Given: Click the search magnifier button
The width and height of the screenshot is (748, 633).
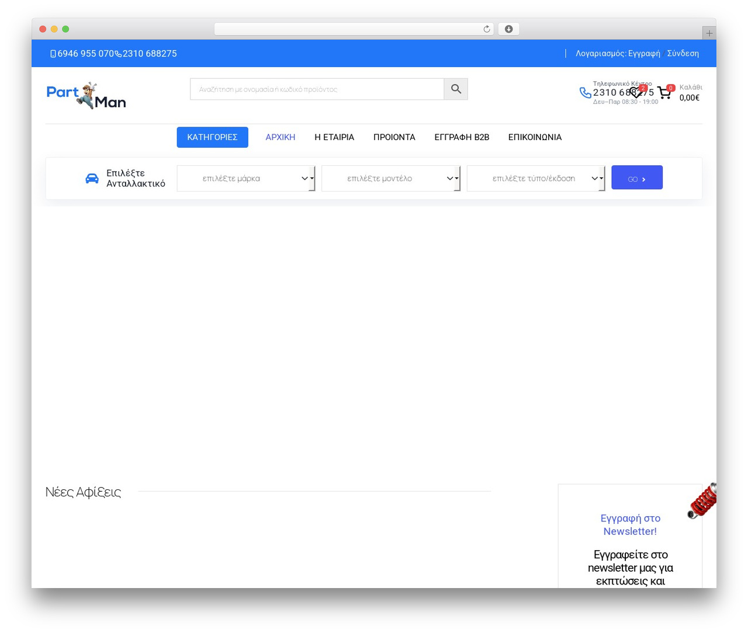Looking at the screenshot, I should pos(456,89).
